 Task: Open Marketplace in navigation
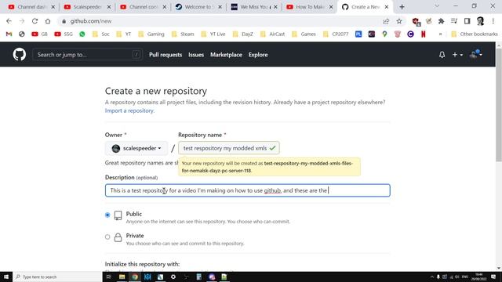[226, 55]
